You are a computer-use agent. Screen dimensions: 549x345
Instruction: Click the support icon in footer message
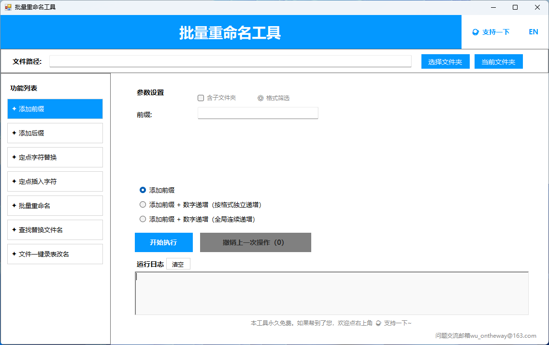(x=378, y=323)
